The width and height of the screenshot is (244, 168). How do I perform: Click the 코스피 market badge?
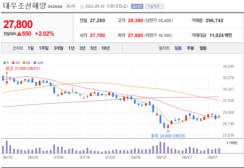point(71,6)
